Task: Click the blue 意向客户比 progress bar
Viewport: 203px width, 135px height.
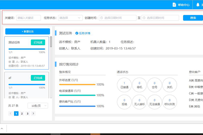Action: pos(77,106)
